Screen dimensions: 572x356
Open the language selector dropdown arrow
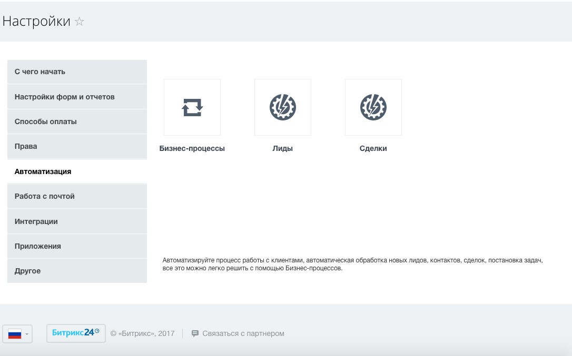(27, 334)
